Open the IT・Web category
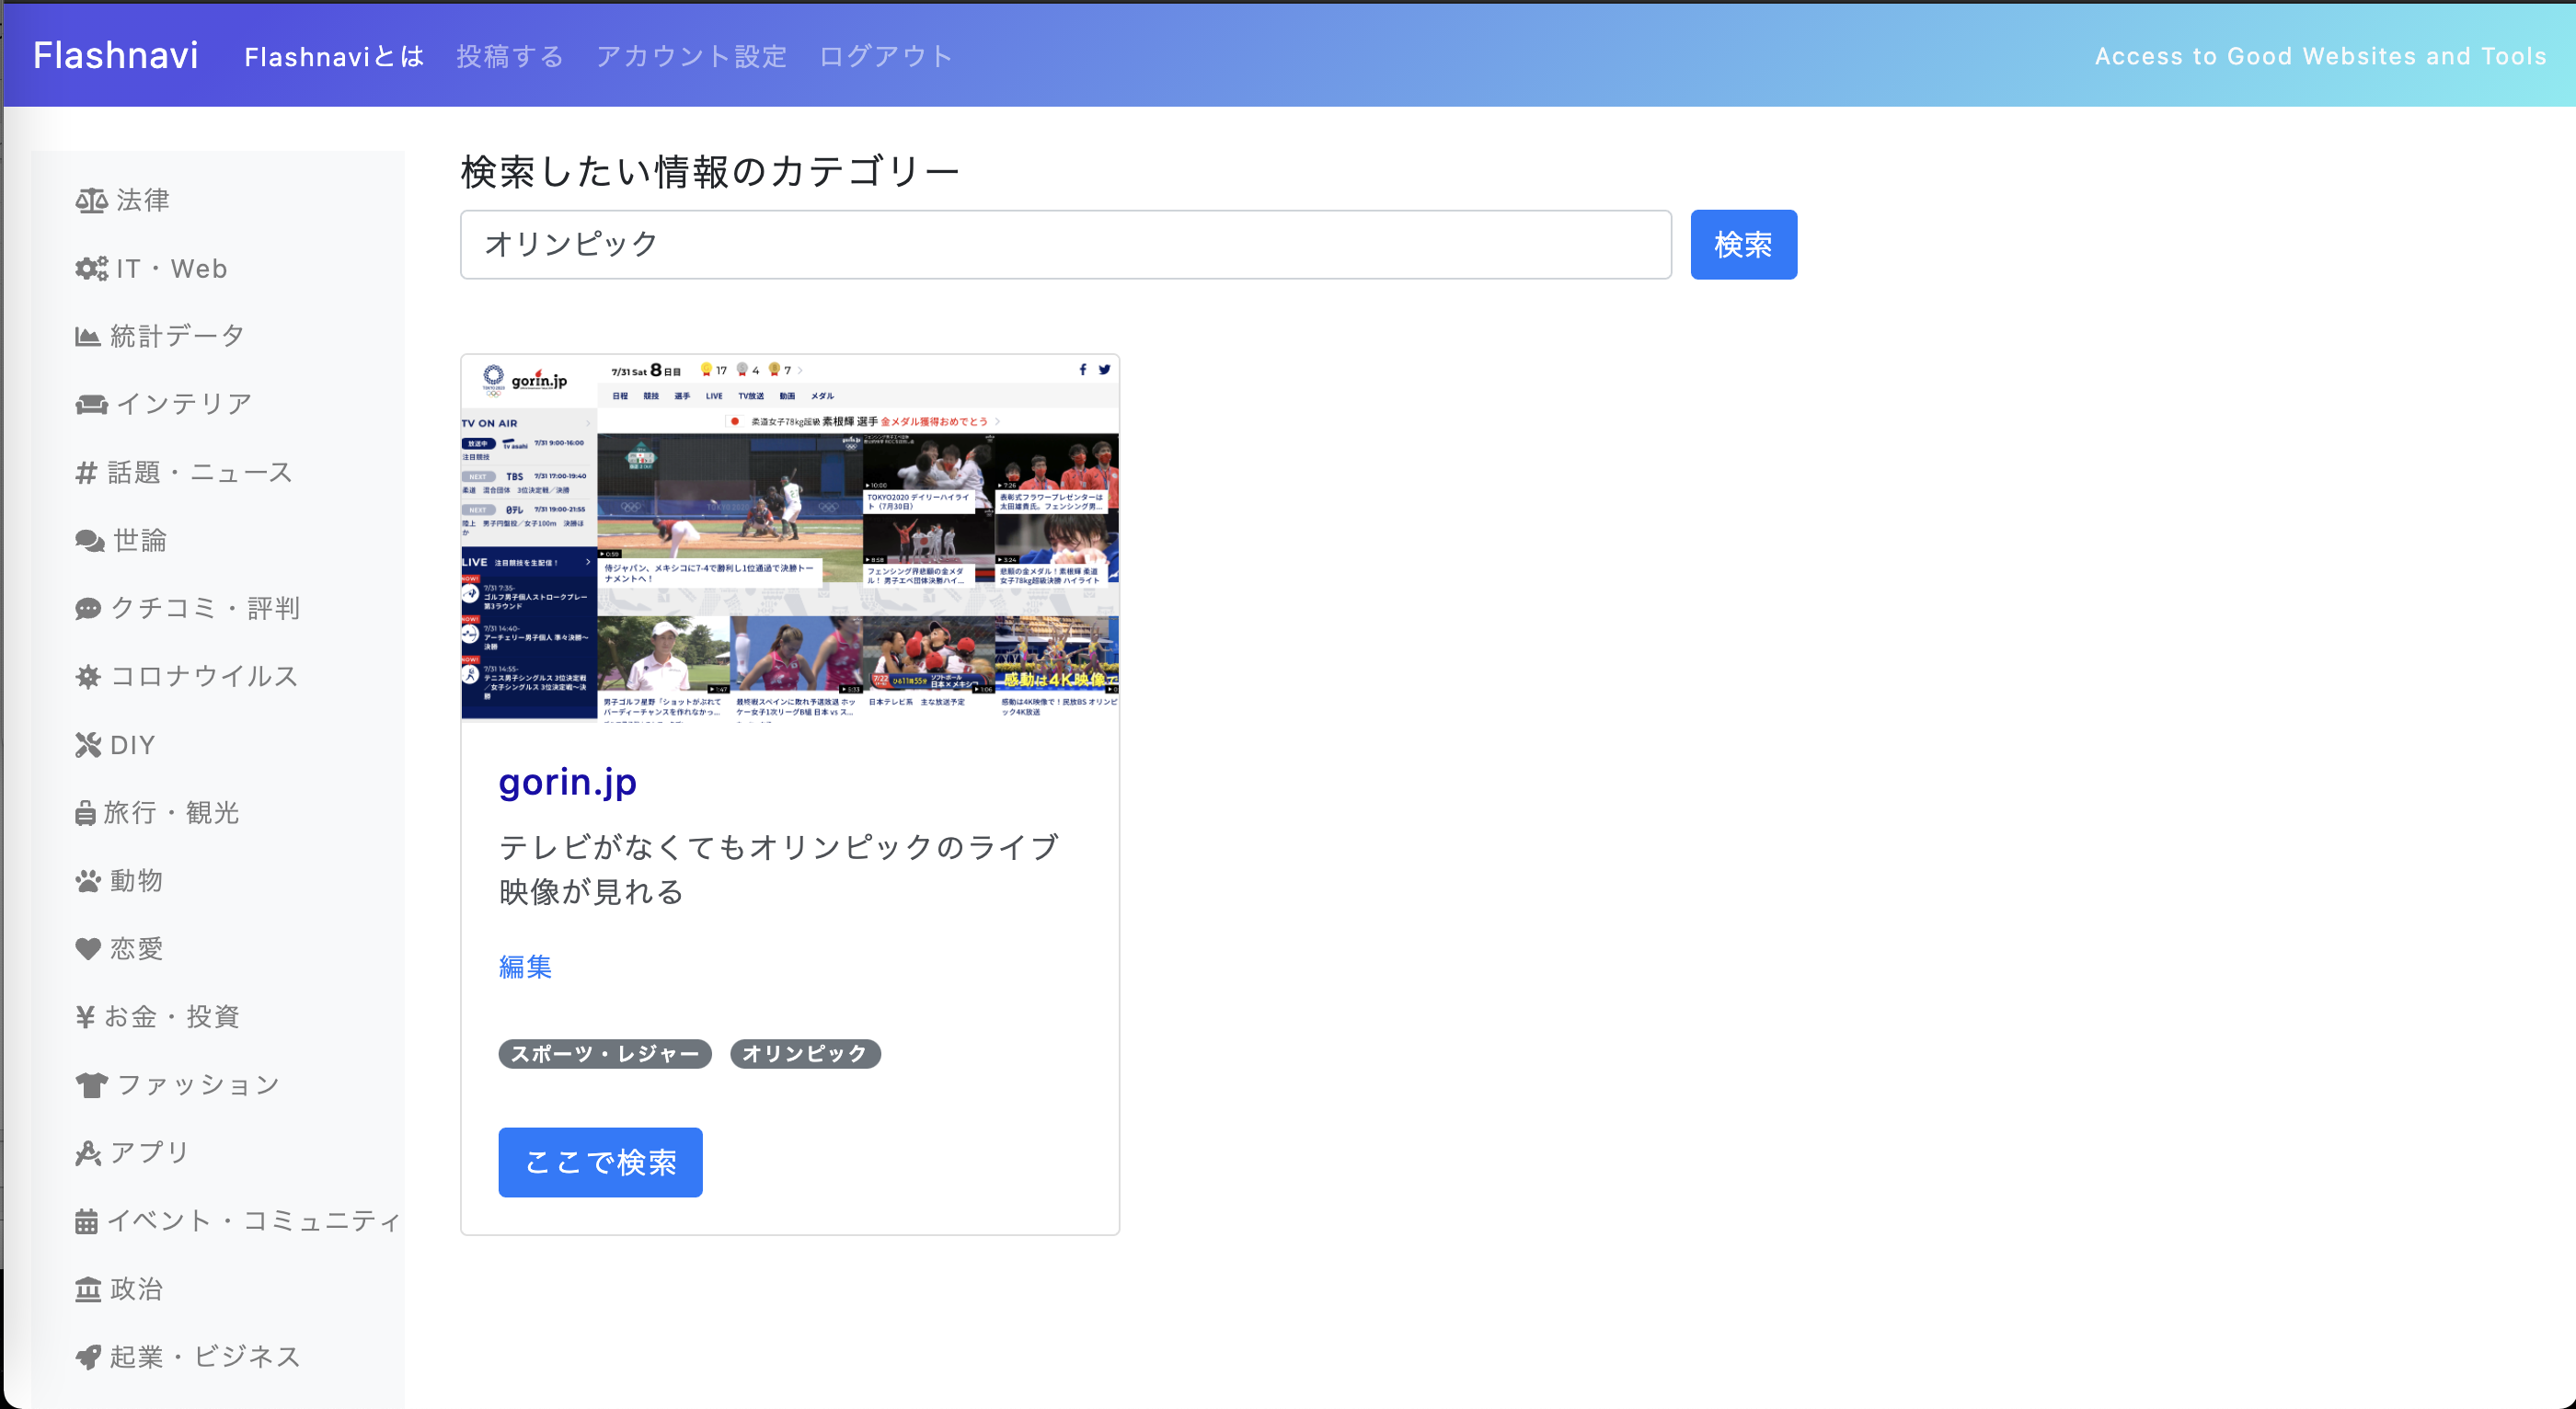Image resolution: width=2576 pixels, height=1409 pixels. tap(150, 268)
